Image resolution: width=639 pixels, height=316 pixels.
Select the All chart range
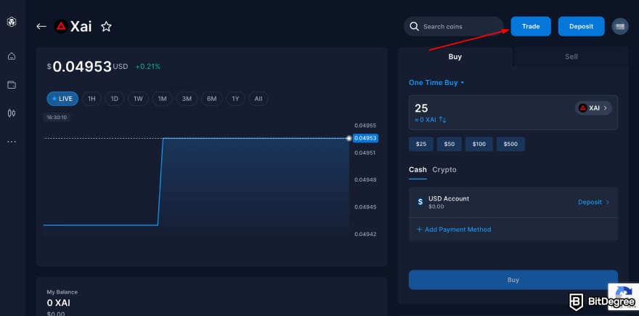(x=259, y=99)
